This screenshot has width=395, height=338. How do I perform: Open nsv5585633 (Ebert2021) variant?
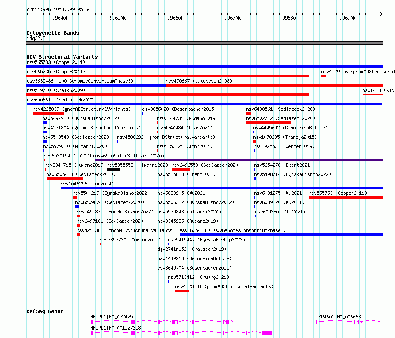pyautogui.click(x=186, y=174)
